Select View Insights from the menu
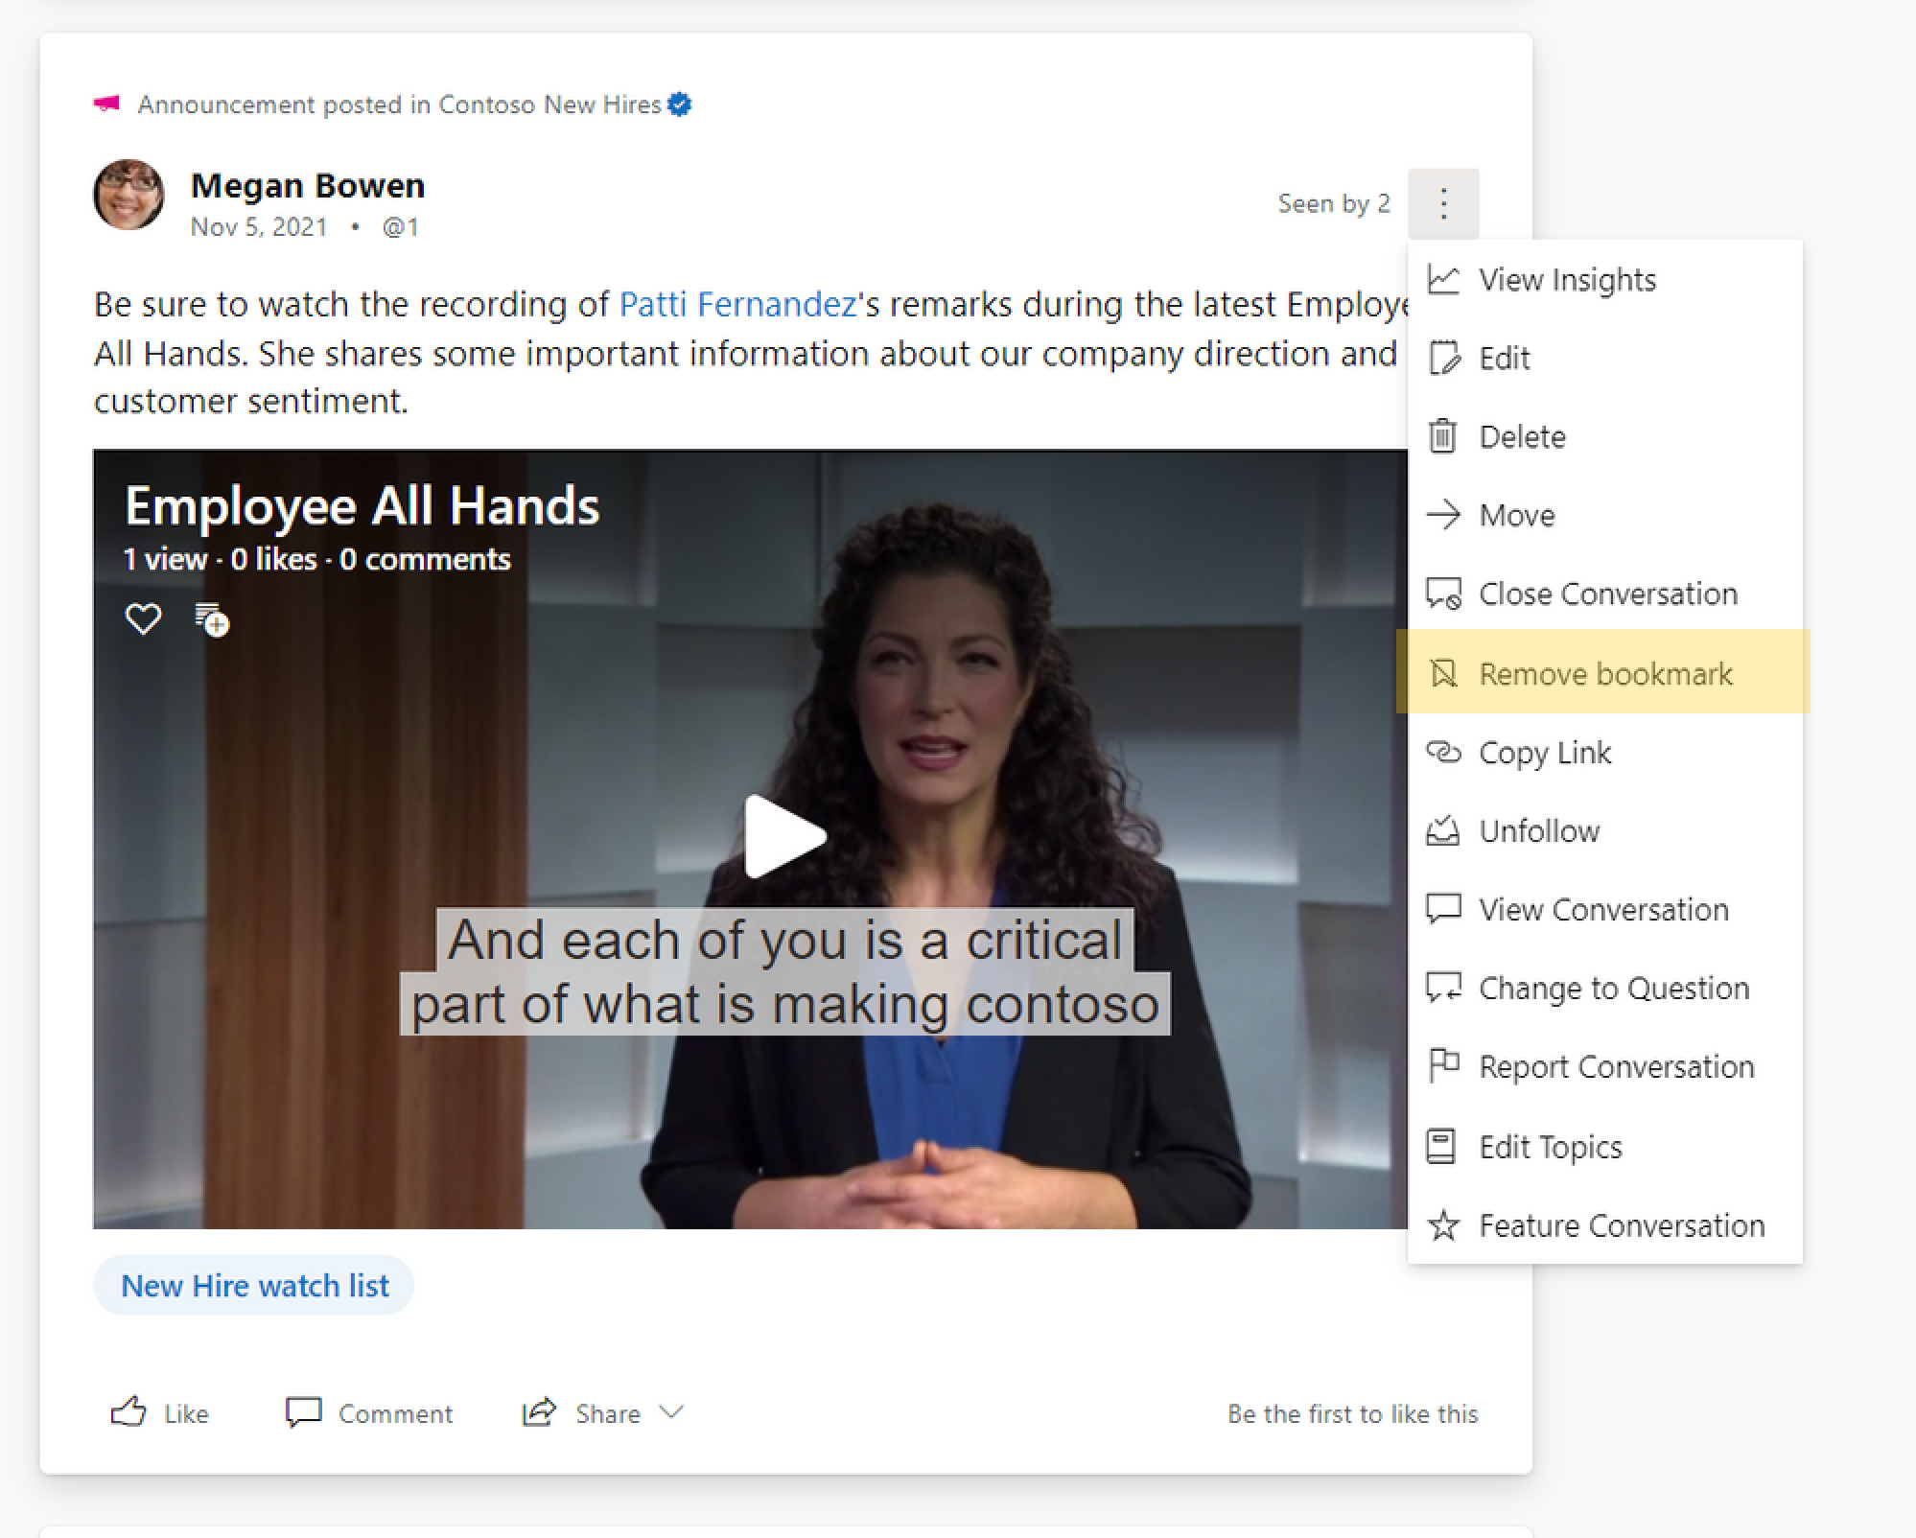 point(1605,280)
